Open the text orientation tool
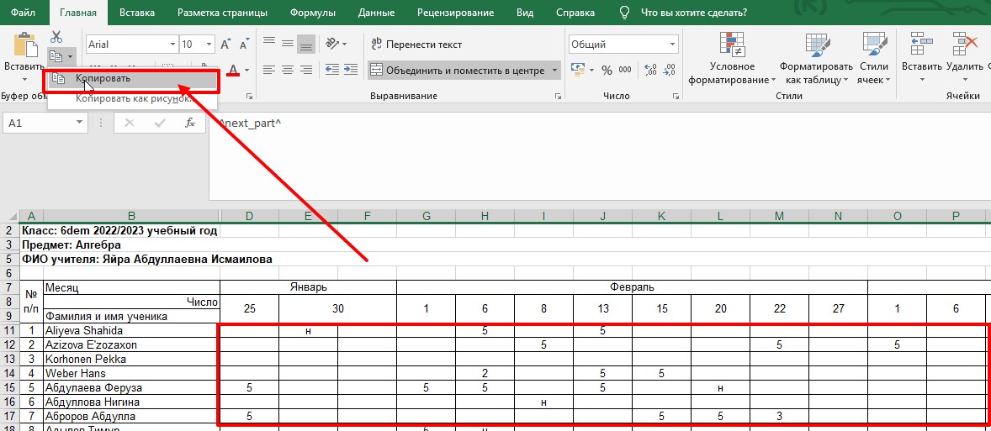Screen dimensions: 991x431 point(332,44)
